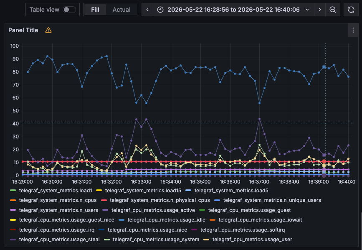Viewport: 362px width, 250px height.
Task: Click the Panel Title header
Action: [23, 30]
